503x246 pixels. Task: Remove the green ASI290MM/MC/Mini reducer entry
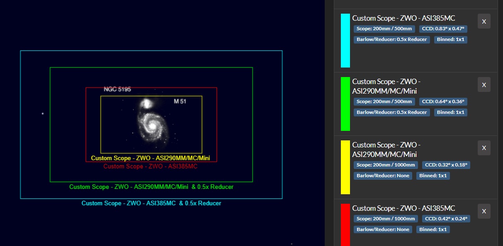484,84
